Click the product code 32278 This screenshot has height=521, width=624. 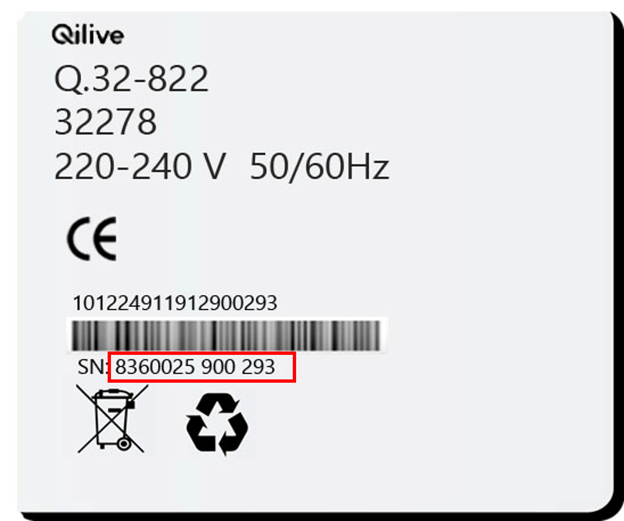coord(106,122)
